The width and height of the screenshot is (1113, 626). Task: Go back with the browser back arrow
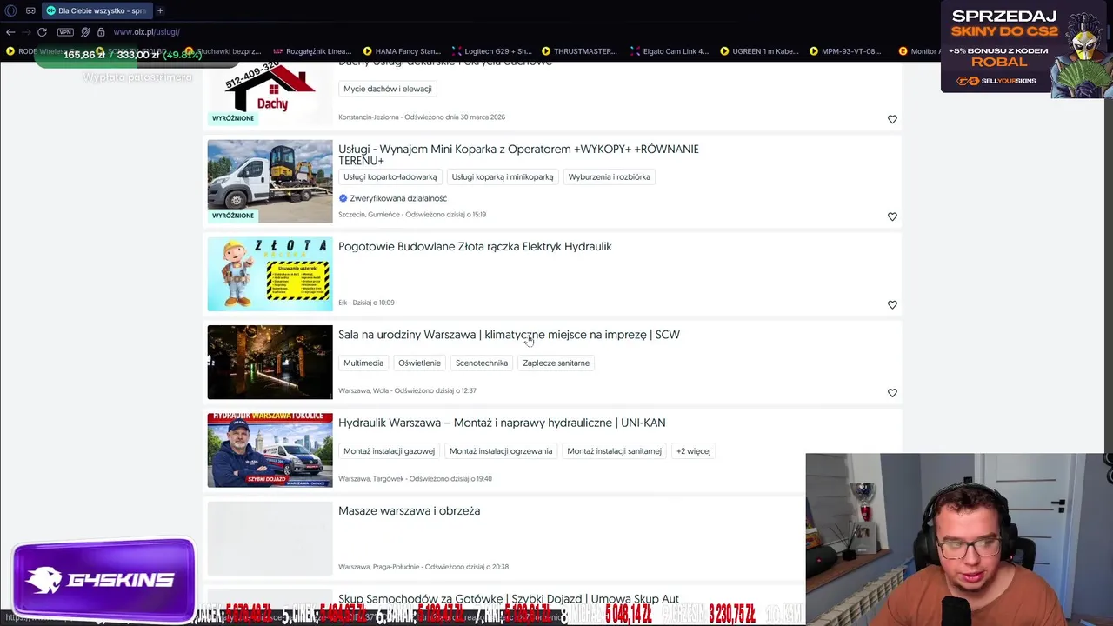point(10,32)
